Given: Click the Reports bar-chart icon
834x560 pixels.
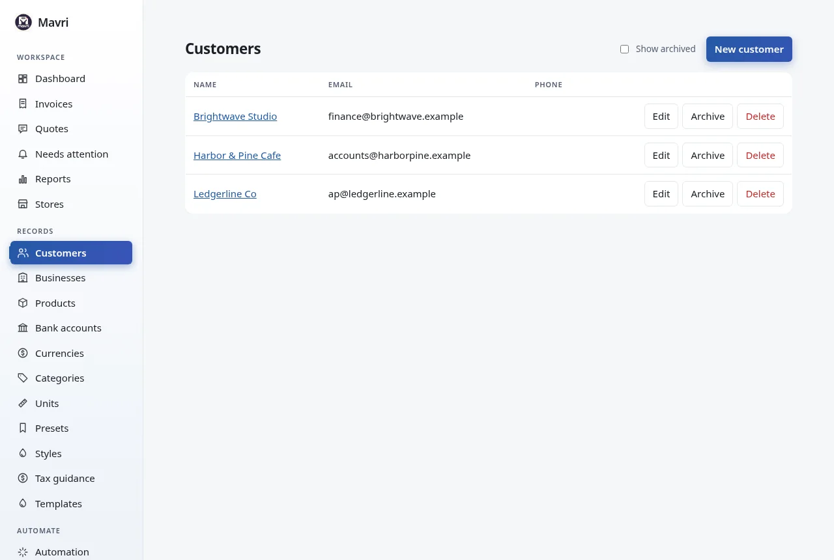Looking at the screenshot, I should [23, 179].
